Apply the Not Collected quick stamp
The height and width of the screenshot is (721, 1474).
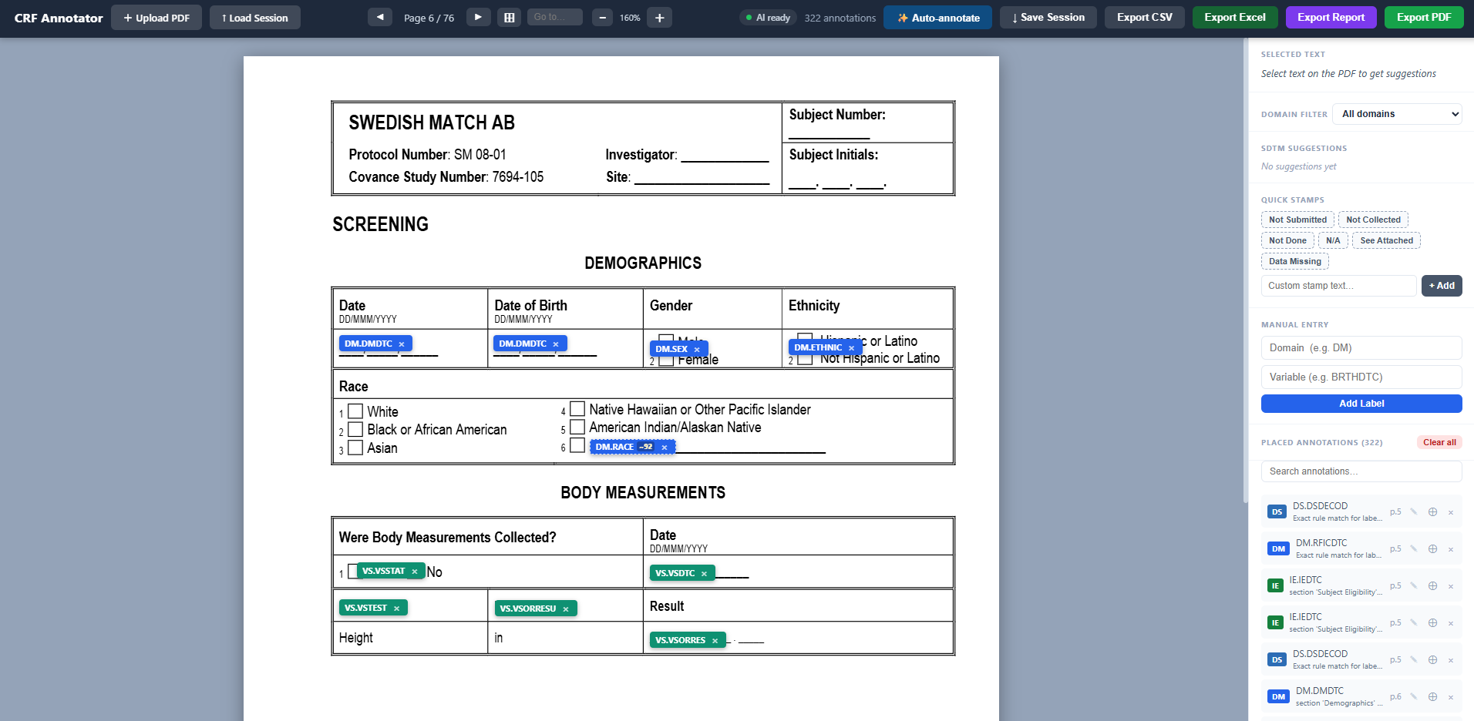click(1373, 220)
